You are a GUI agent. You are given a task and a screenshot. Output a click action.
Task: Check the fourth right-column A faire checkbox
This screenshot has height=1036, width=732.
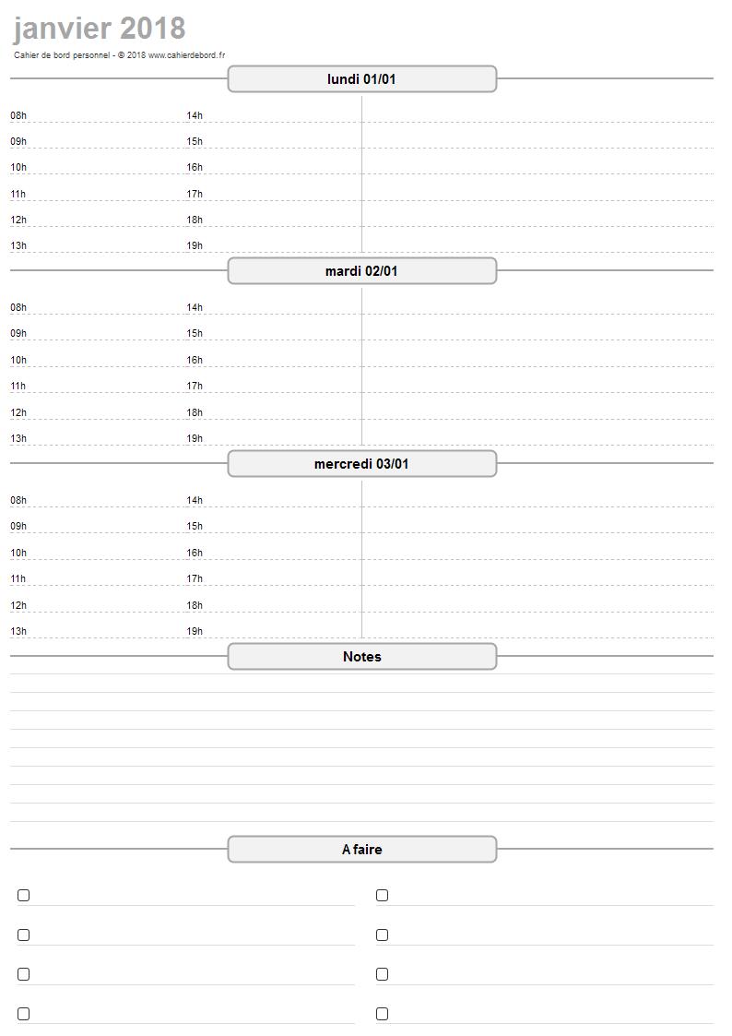tap(383, 1014)
